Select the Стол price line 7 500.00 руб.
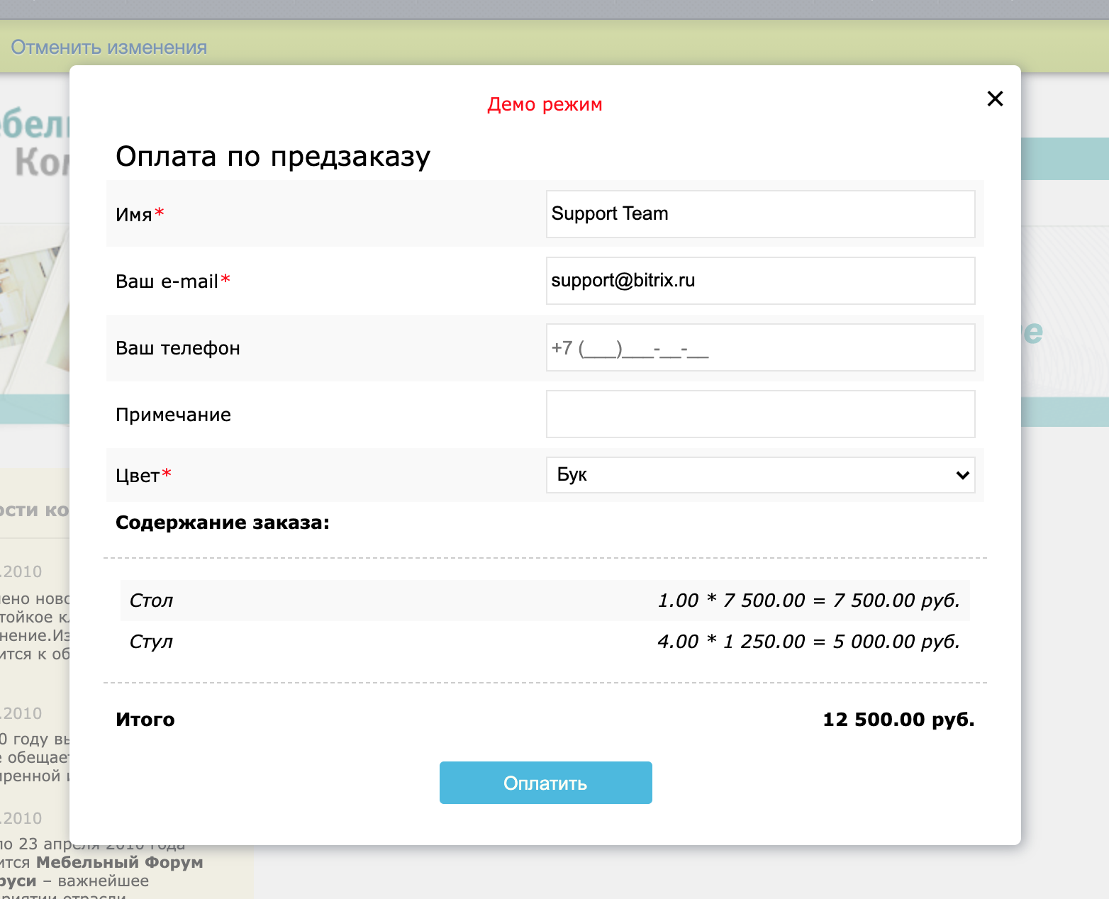The width and height of the screenshot is (1109, 899). (x=808, y=601)
